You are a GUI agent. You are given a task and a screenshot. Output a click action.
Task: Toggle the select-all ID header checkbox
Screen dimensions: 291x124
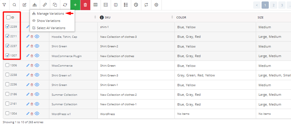click(x=8, y=17)
